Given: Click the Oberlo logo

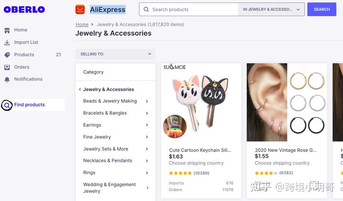Looking at the screenshot, I should [24, 10].
